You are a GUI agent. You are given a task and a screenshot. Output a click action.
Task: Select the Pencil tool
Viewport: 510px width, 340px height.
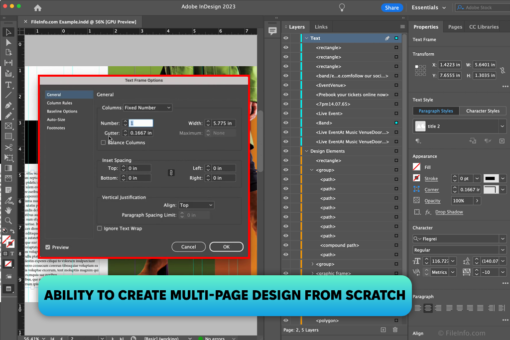pyautogui.click(x=8, y=115)
